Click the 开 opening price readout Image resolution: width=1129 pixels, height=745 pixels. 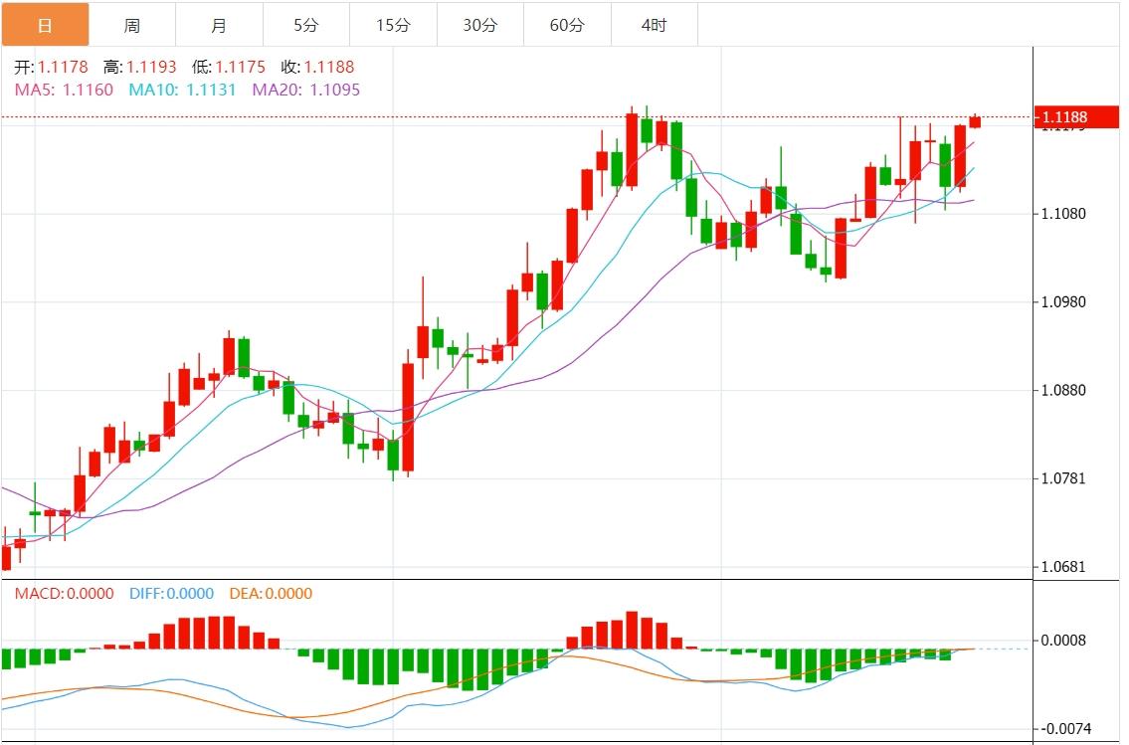(51, 68)
